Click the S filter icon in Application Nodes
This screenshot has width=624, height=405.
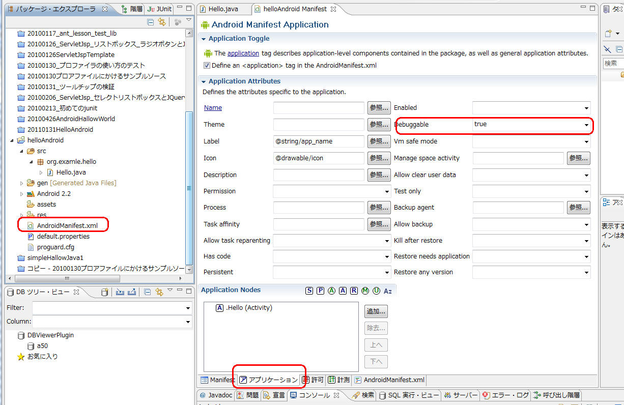pos(309,291)
